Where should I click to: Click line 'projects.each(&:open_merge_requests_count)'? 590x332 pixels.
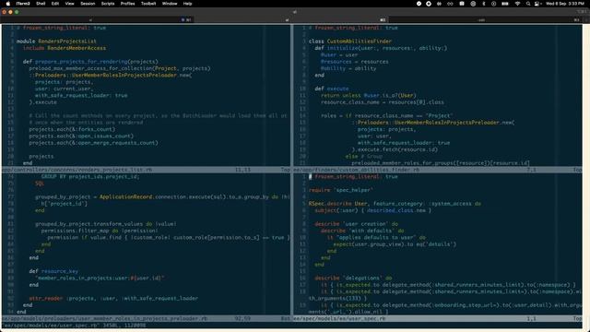(x=93, y=143)
